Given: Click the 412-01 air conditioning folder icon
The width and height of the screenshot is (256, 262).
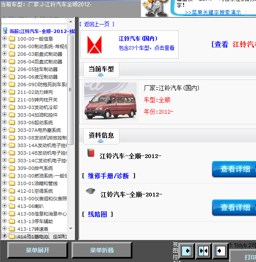Looking at the screenshot, I should tap(12, 191).
